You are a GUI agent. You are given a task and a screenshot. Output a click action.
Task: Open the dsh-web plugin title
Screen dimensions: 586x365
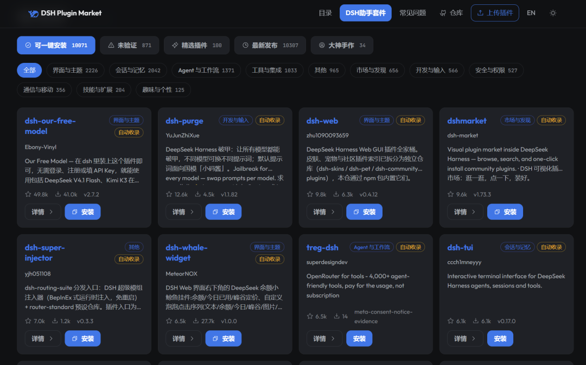click(x=322, y=121)
